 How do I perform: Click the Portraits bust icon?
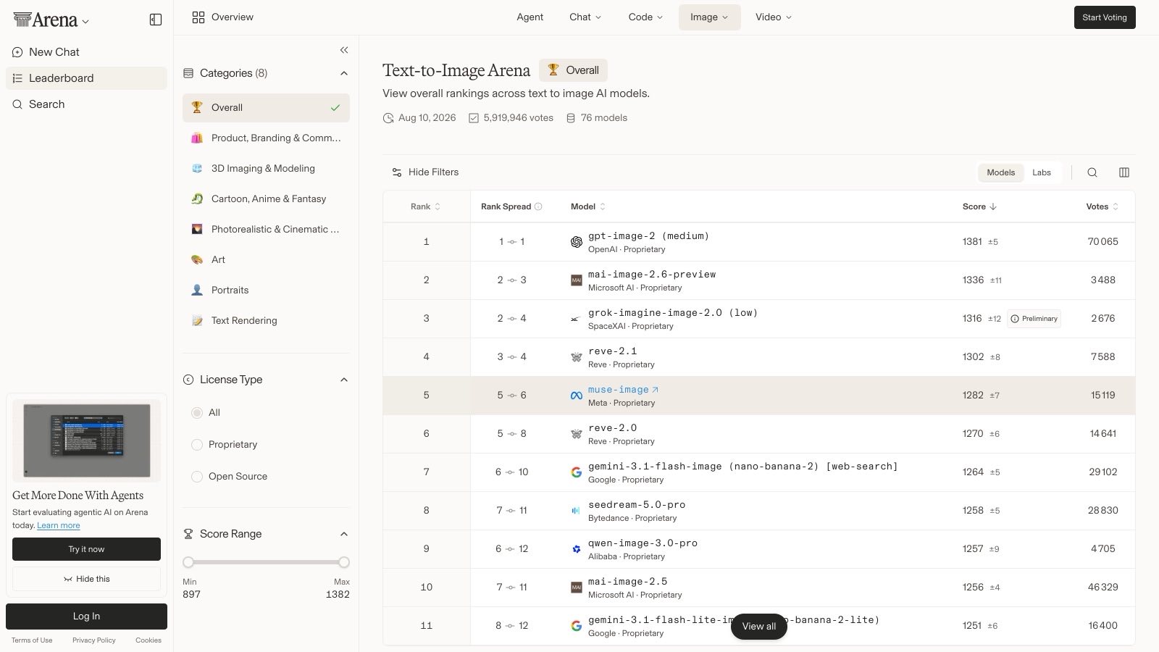[x=197, y=290]
